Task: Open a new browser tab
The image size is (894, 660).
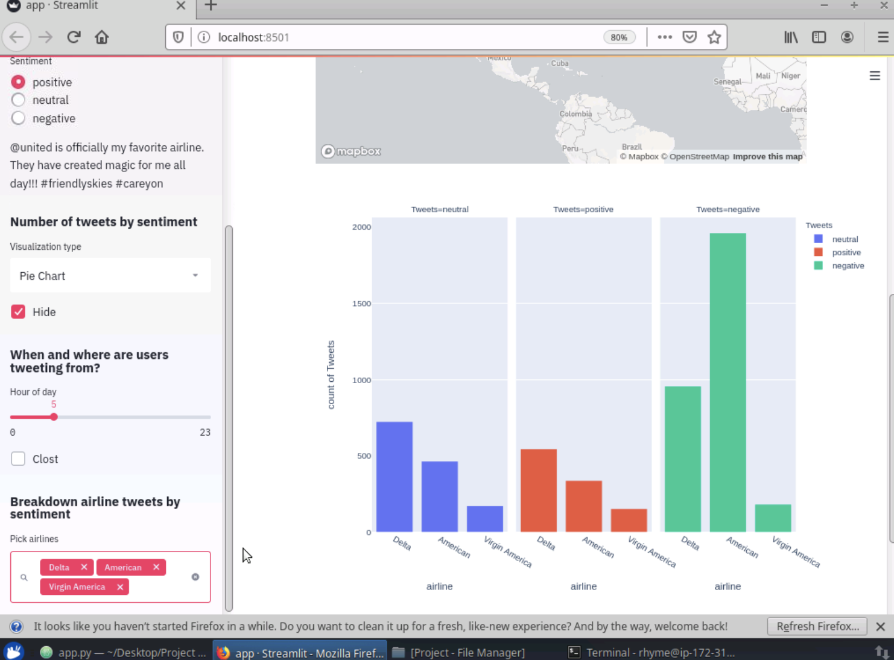Action: 209,6
